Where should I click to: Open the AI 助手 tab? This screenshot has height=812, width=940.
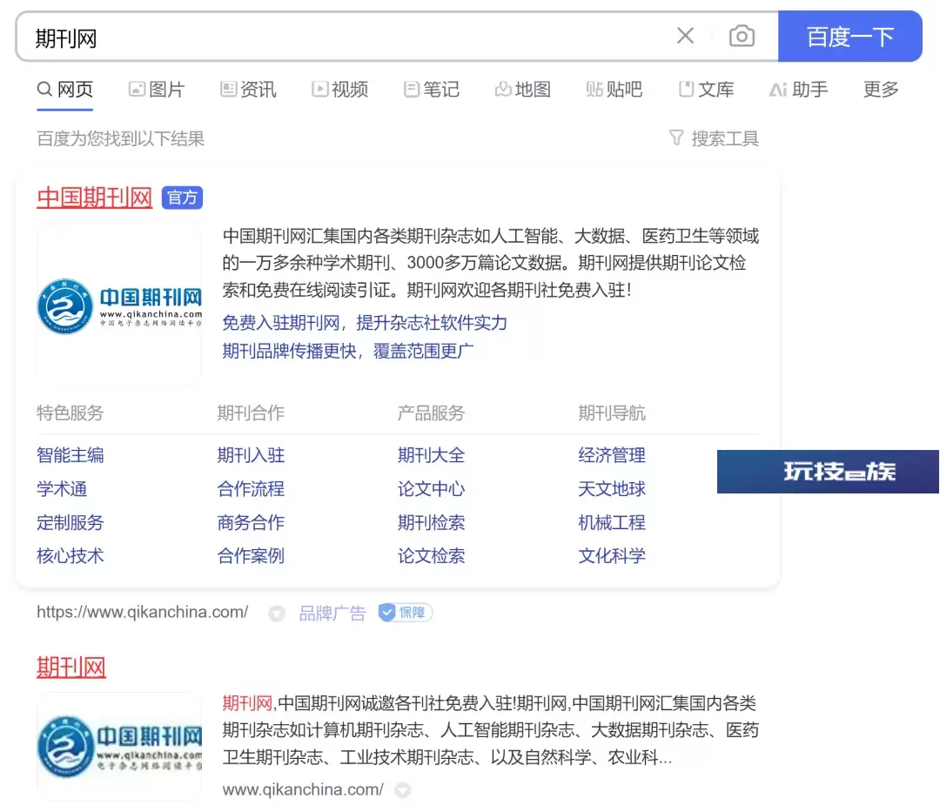[x=798, y=90]
